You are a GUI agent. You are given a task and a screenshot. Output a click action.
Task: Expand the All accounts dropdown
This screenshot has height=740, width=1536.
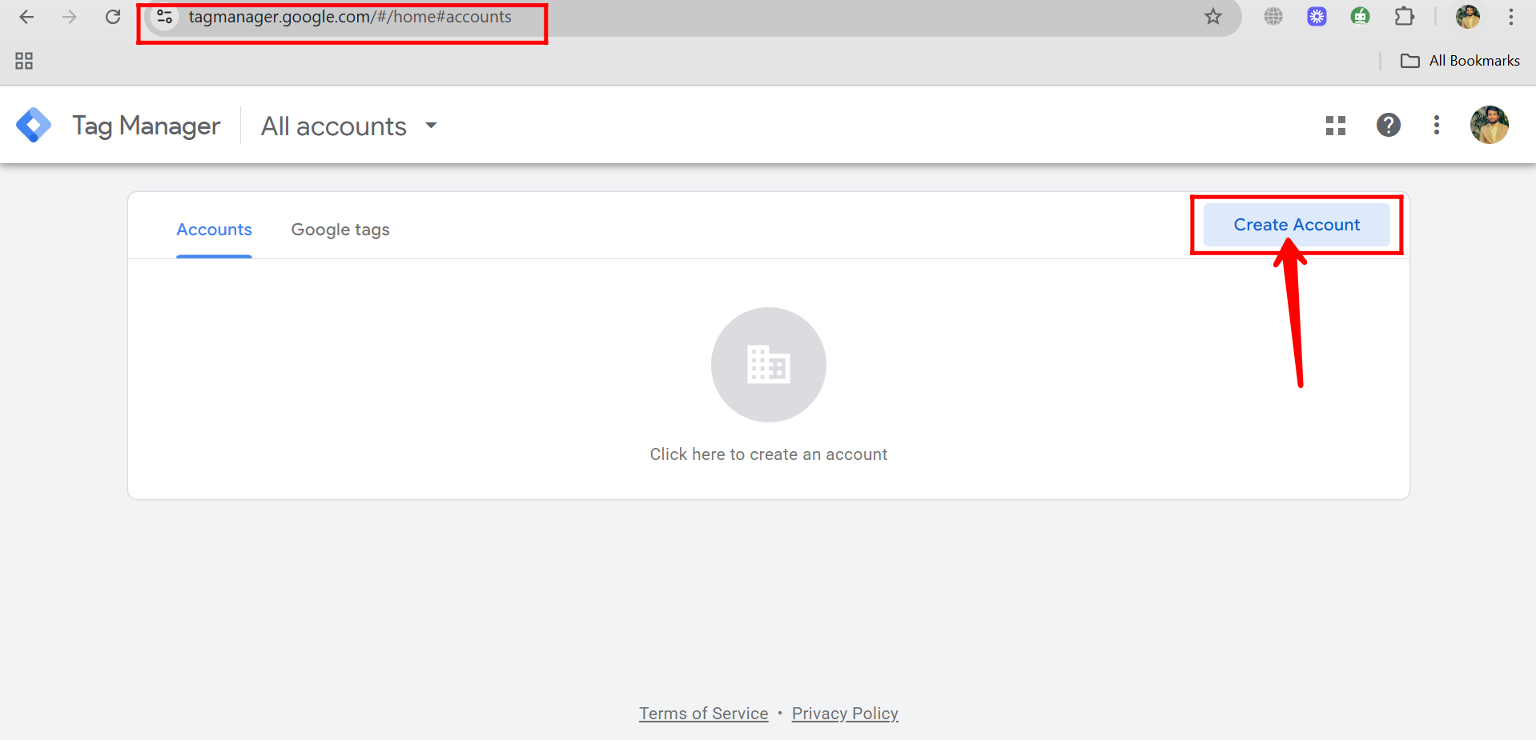click(x=349, y=126)
